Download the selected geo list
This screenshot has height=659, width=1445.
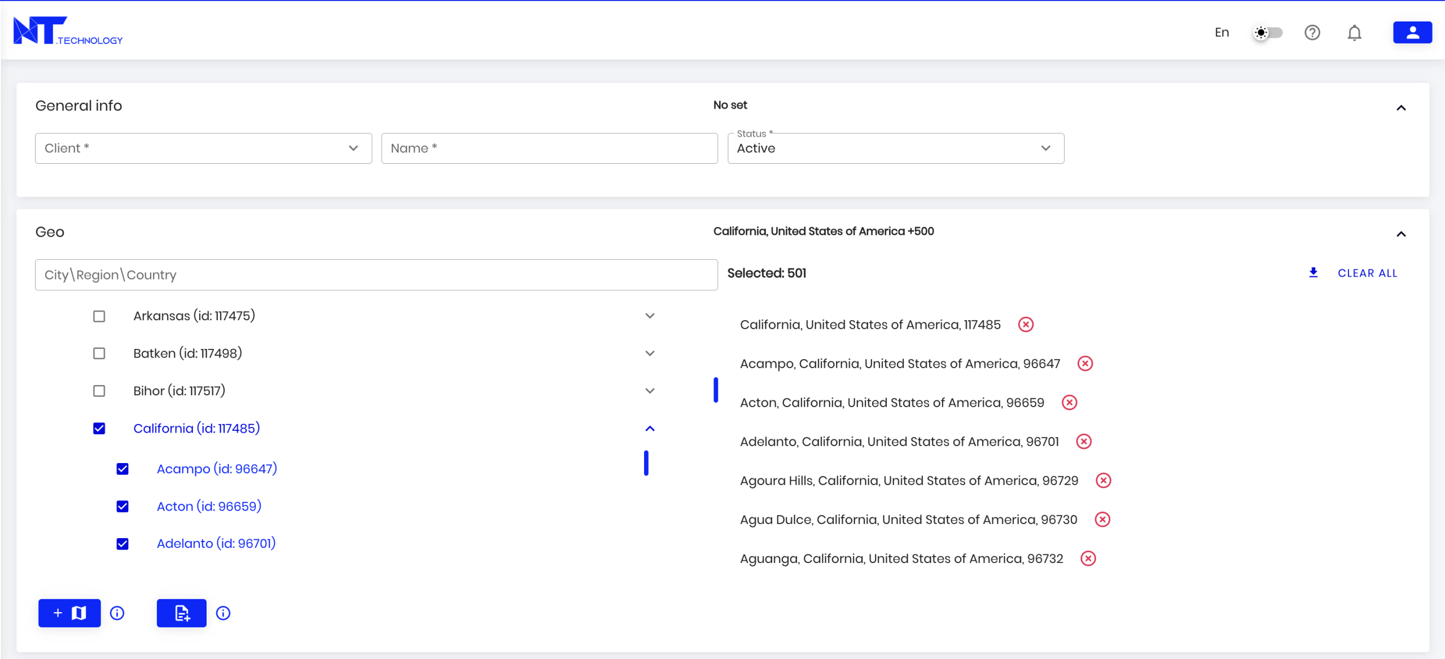[1313, 273]
